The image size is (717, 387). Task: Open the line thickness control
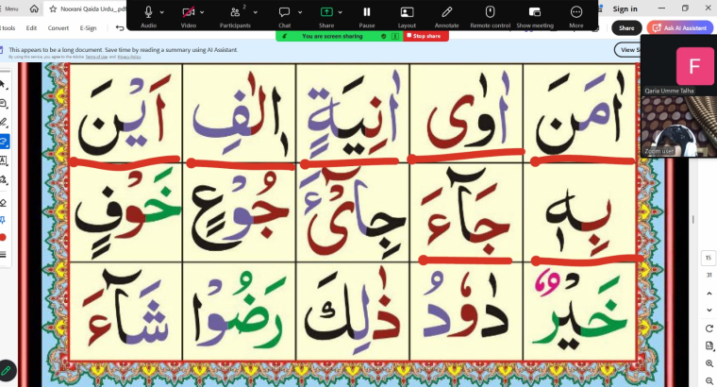tap(3, 254)
